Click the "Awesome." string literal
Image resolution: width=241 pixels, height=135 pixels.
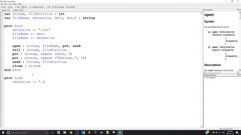tap(67, 58)
